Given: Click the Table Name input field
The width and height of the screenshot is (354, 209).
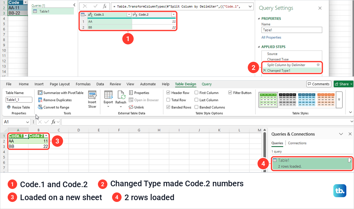Looking at the screenshot, I should pyautogui.click(x=19, y=100).
